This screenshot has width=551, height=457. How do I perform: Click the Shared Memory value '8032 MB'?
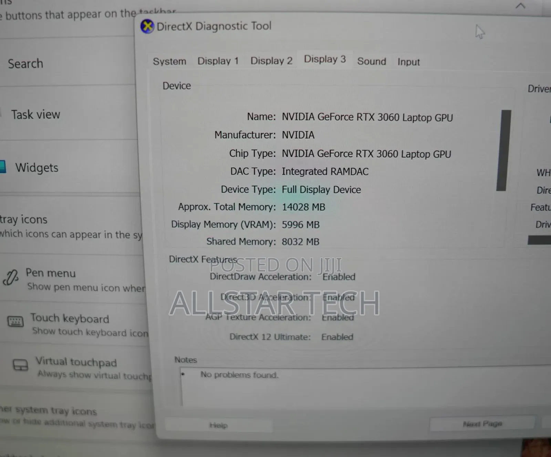coord(300,242)
